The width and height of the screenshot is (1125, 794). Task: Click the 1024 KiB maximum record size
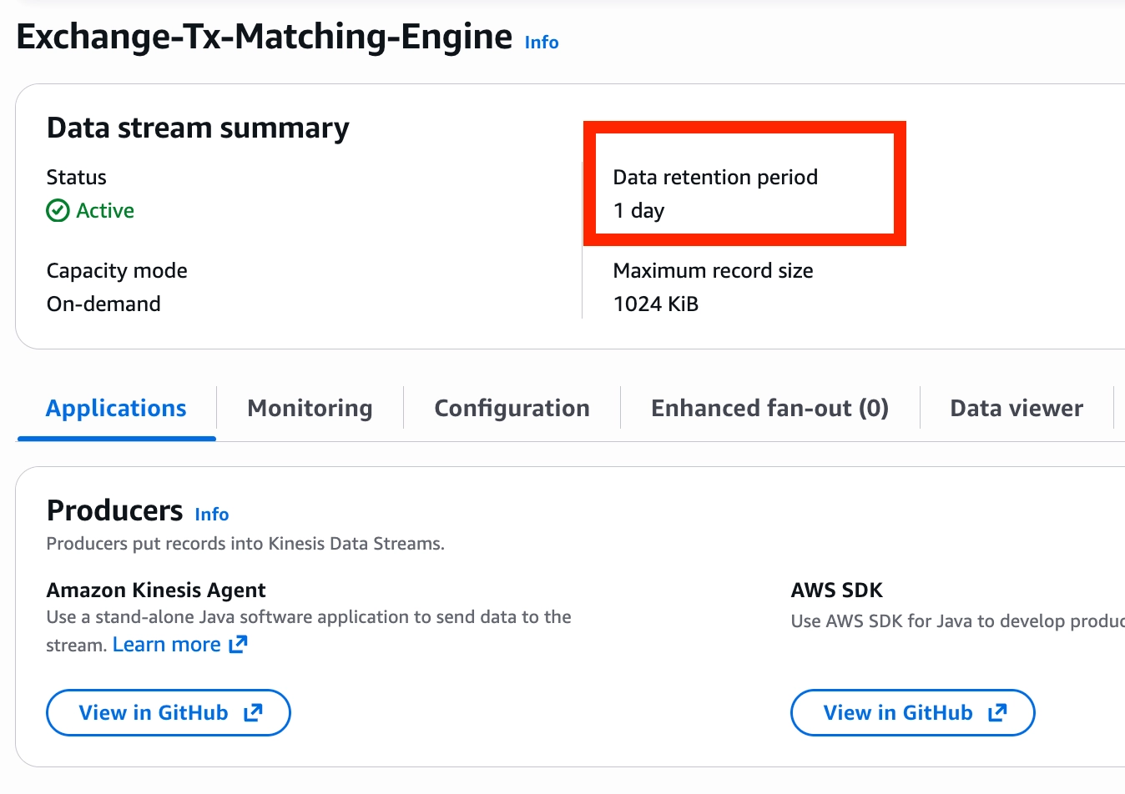pos(655,304)
